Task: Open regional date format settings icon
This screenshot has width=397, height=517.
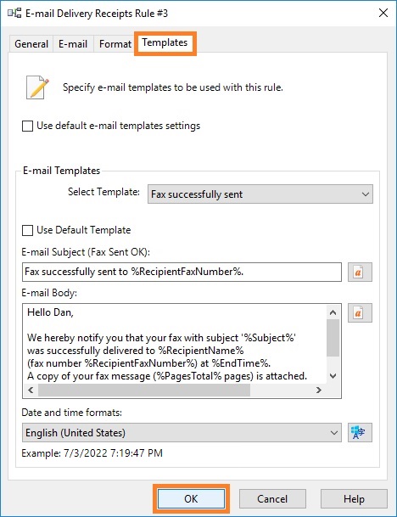Action: coord(360,432)
